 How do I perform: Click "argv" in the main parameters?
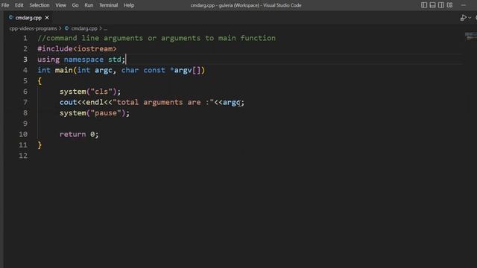183,70
